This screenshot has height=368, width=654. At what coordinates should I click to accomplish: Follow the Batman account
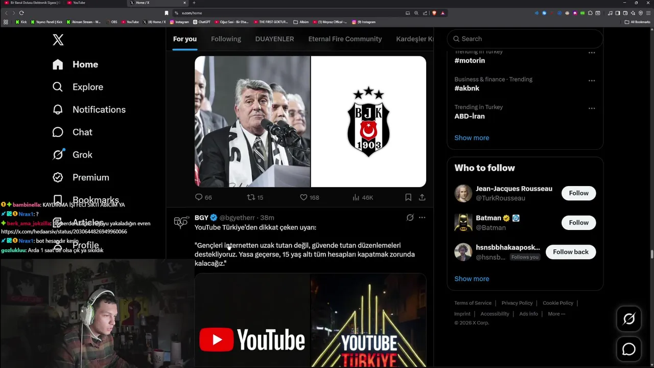579,222
